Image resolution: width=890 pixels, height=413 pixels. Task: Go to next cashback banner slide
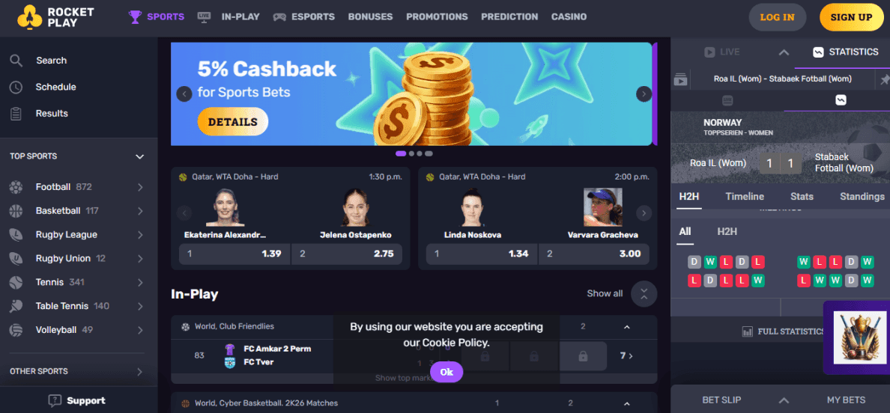point(644,94)
